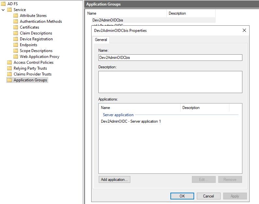Select Dev2AdminOIDCbis row in Application Groups list

point(154,20)
